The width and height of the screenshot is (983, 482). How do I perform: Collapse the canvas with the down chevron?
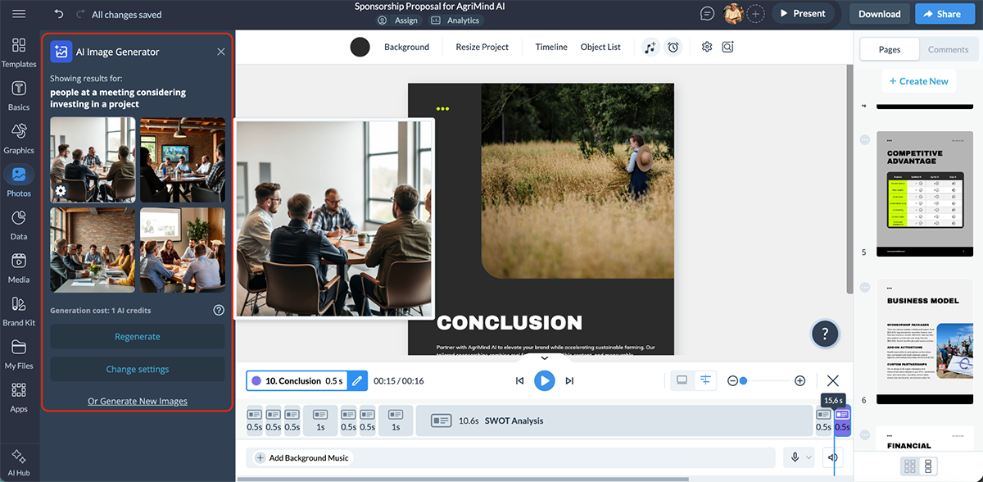pyautogui.click(x=544, y=358)
